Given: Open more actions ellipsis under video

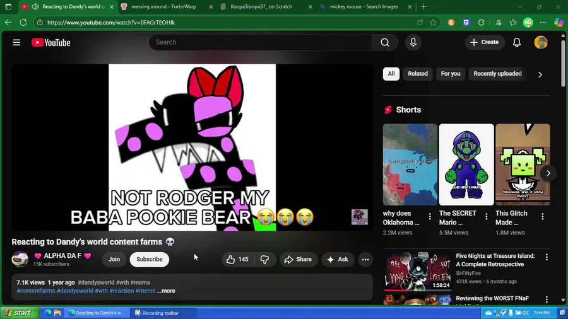Looking at the screenshot, I should pyautogui.click(x=365, y=259).
